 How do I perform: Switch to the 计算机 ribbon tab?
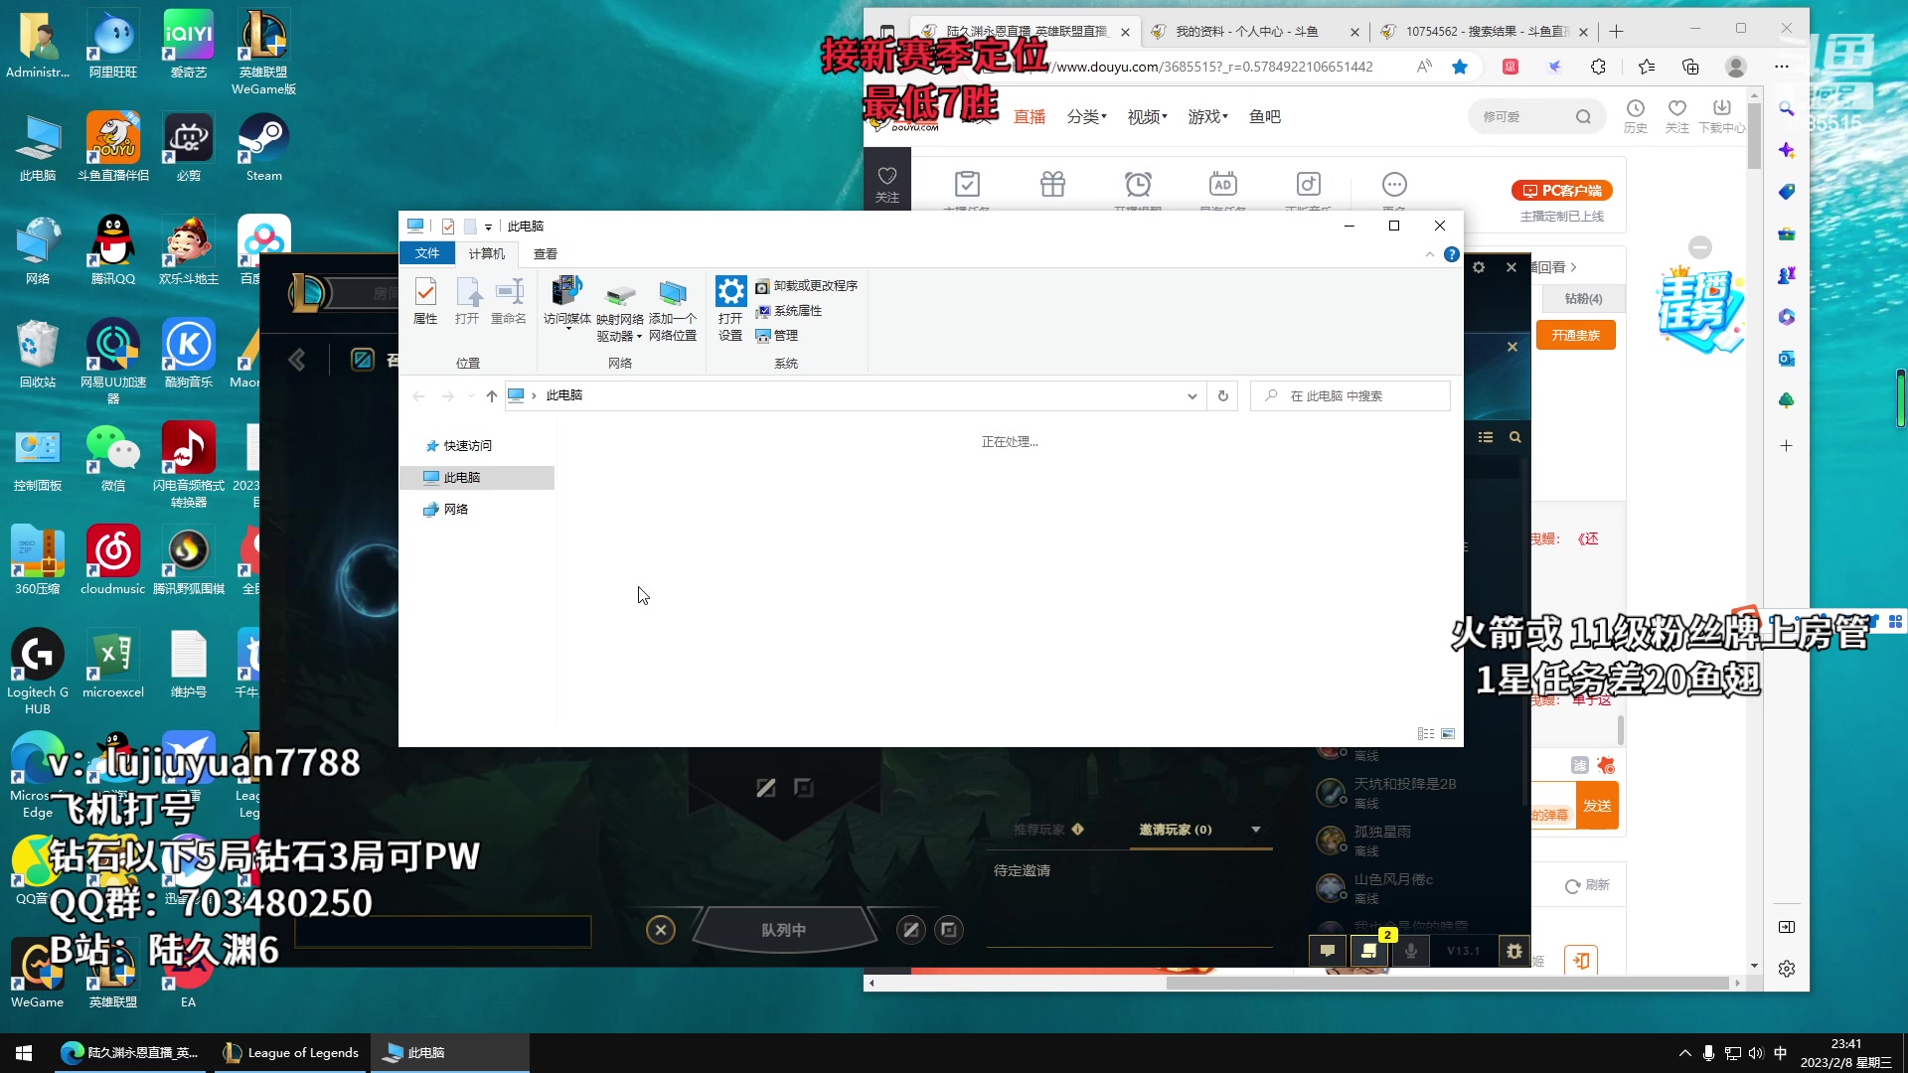pyautogui.click(x=487, y=254)
